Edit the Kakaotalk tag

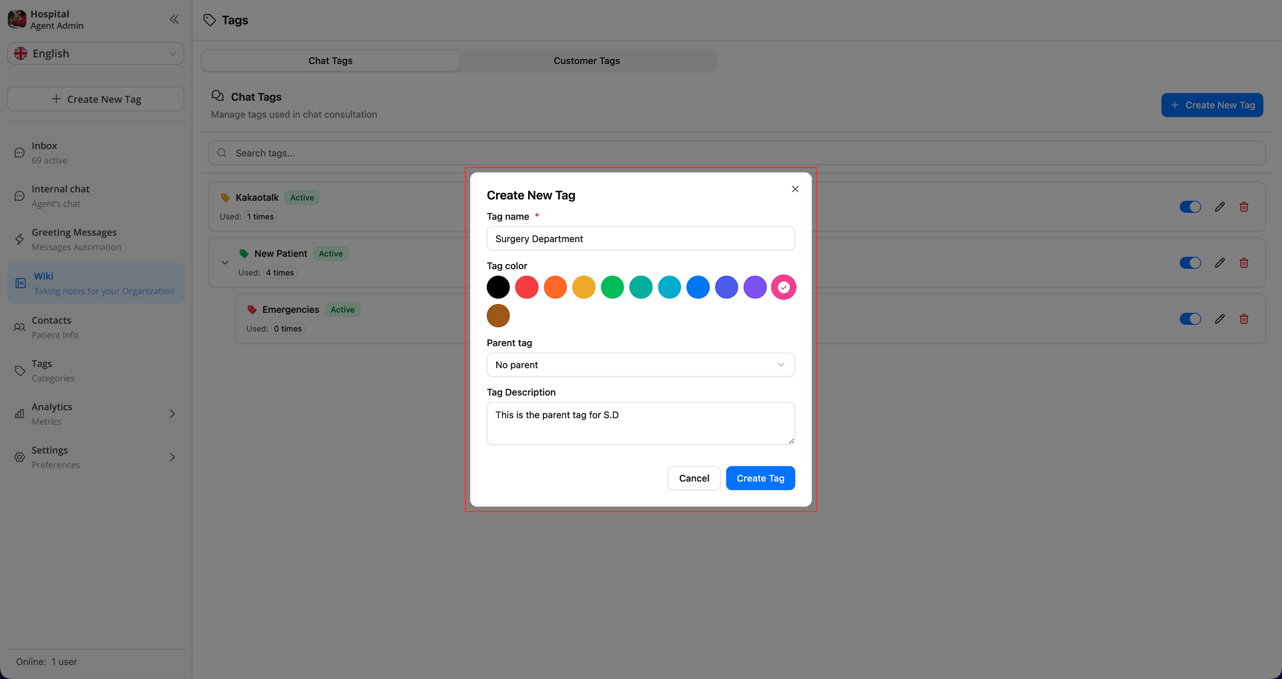(1220, 206)
